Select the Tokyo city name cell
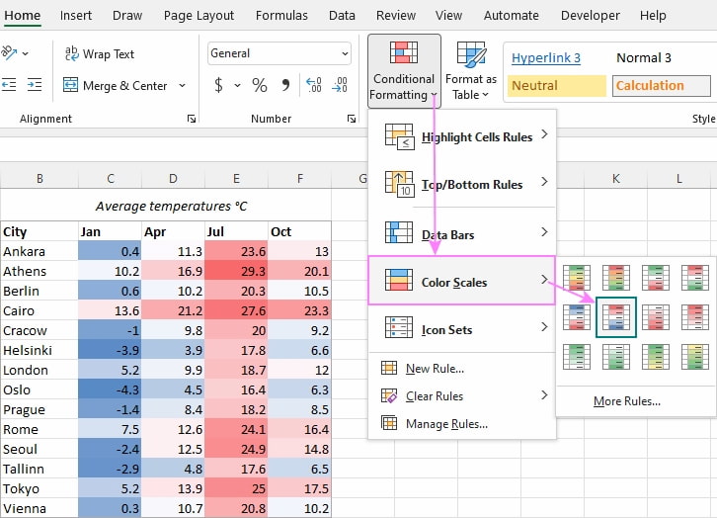 click(x=40, y=488)
